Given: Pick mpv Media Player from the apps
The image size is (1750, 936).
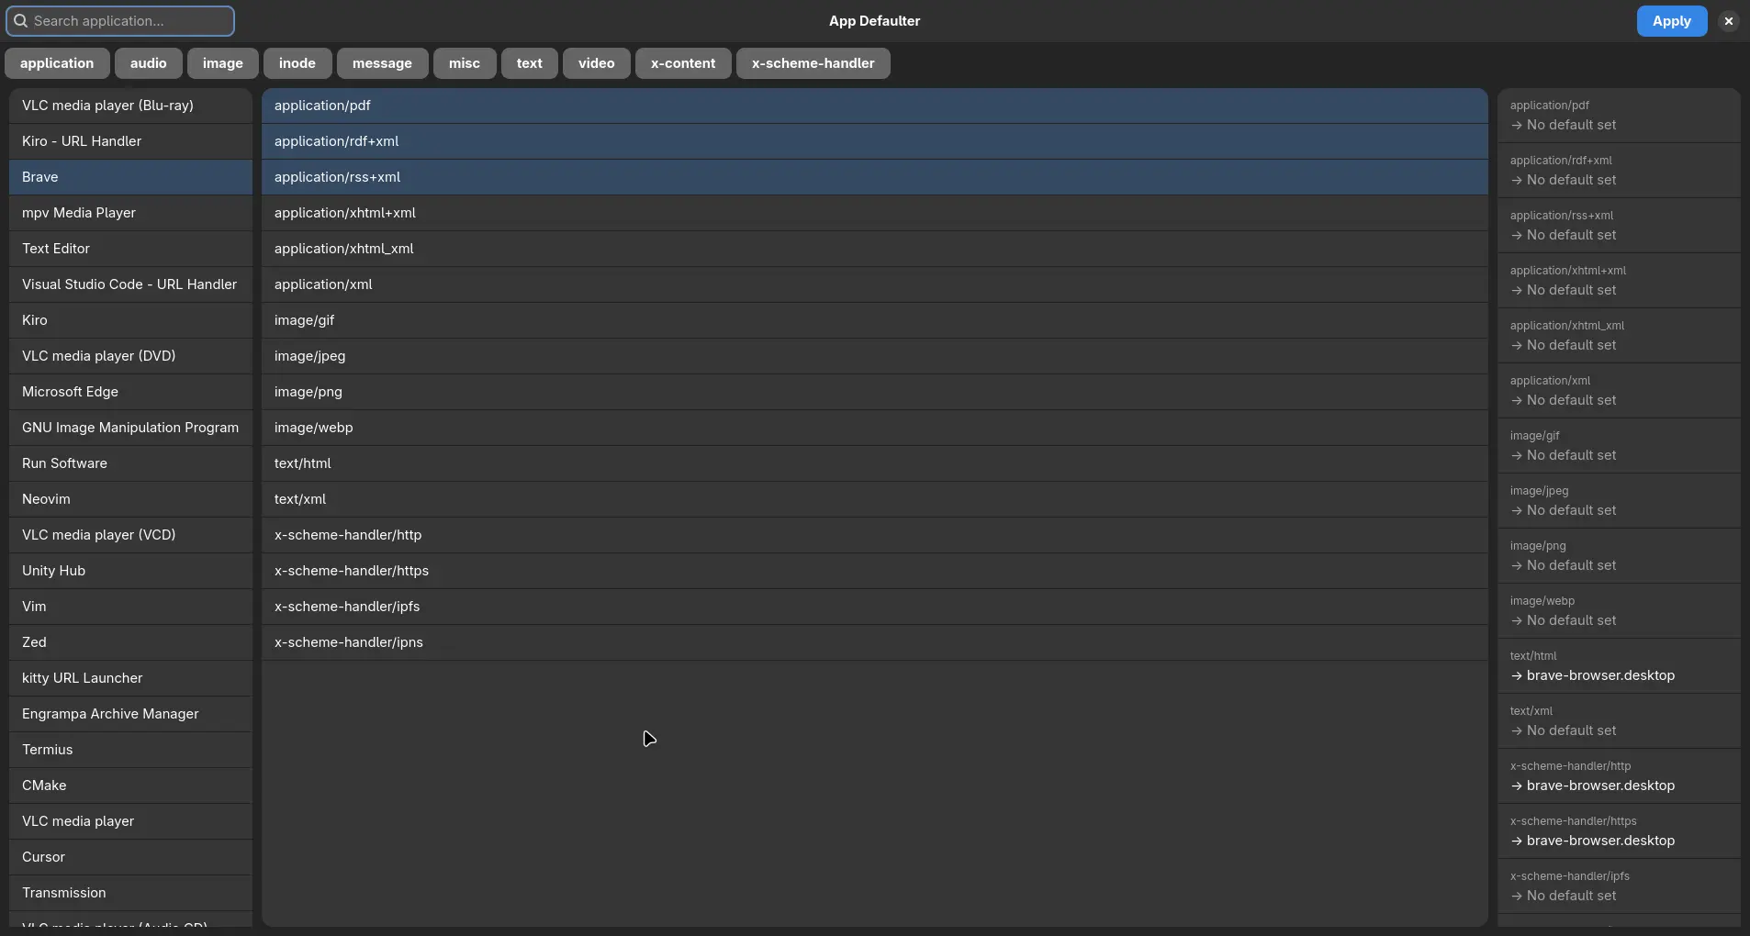Looking at the screenshot, I should tap(130, 213).
